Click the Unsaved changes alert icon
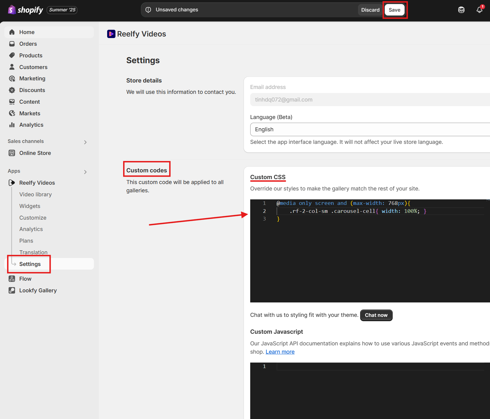Screen dimensions: 490x419 [148, 10]
